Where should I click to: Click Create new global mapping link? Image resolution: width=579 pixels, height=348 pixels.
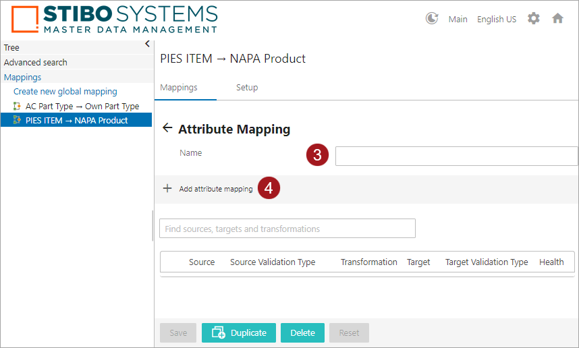pyautogui.click(x=65, y=92)
